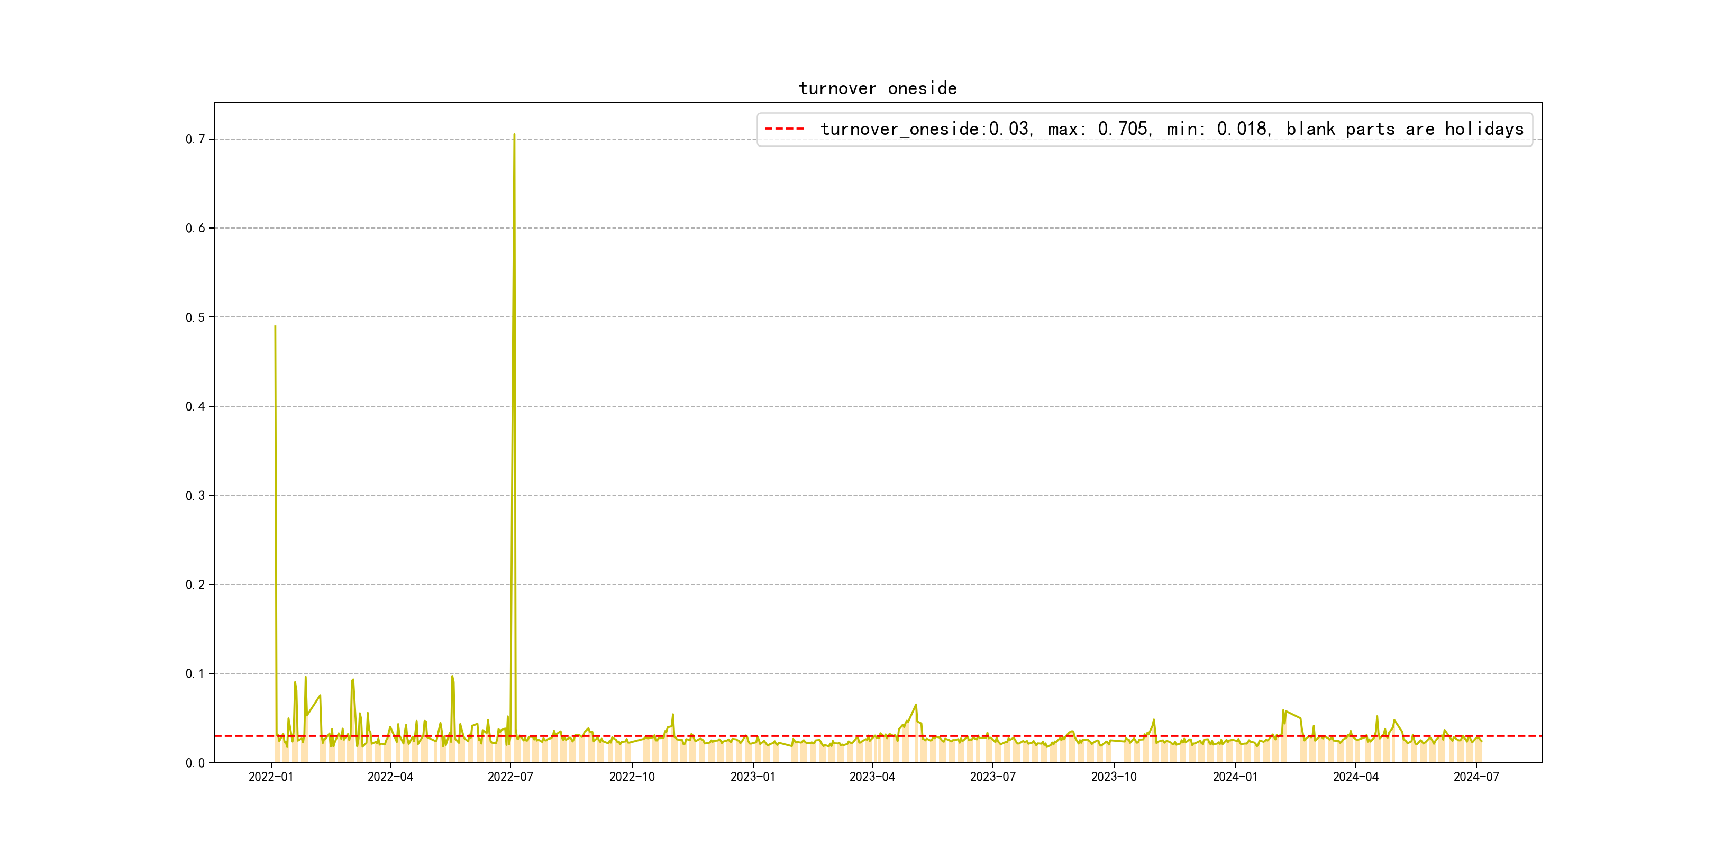Click the x-axis label 2023-04
Screen dimensions: 1714x857
pyautogui.click(x=872, y=777)
